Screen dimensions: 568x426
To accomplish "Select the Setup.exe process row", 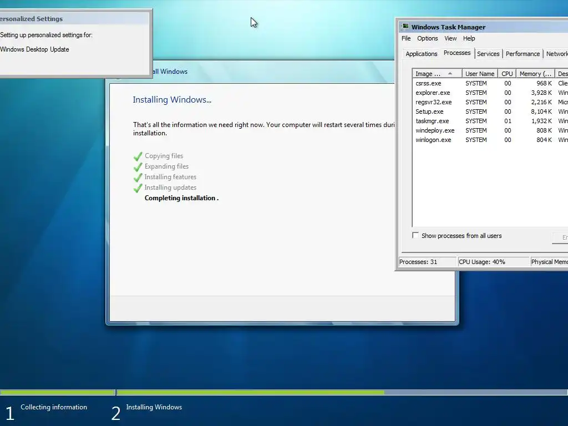I will click(490, 111).
